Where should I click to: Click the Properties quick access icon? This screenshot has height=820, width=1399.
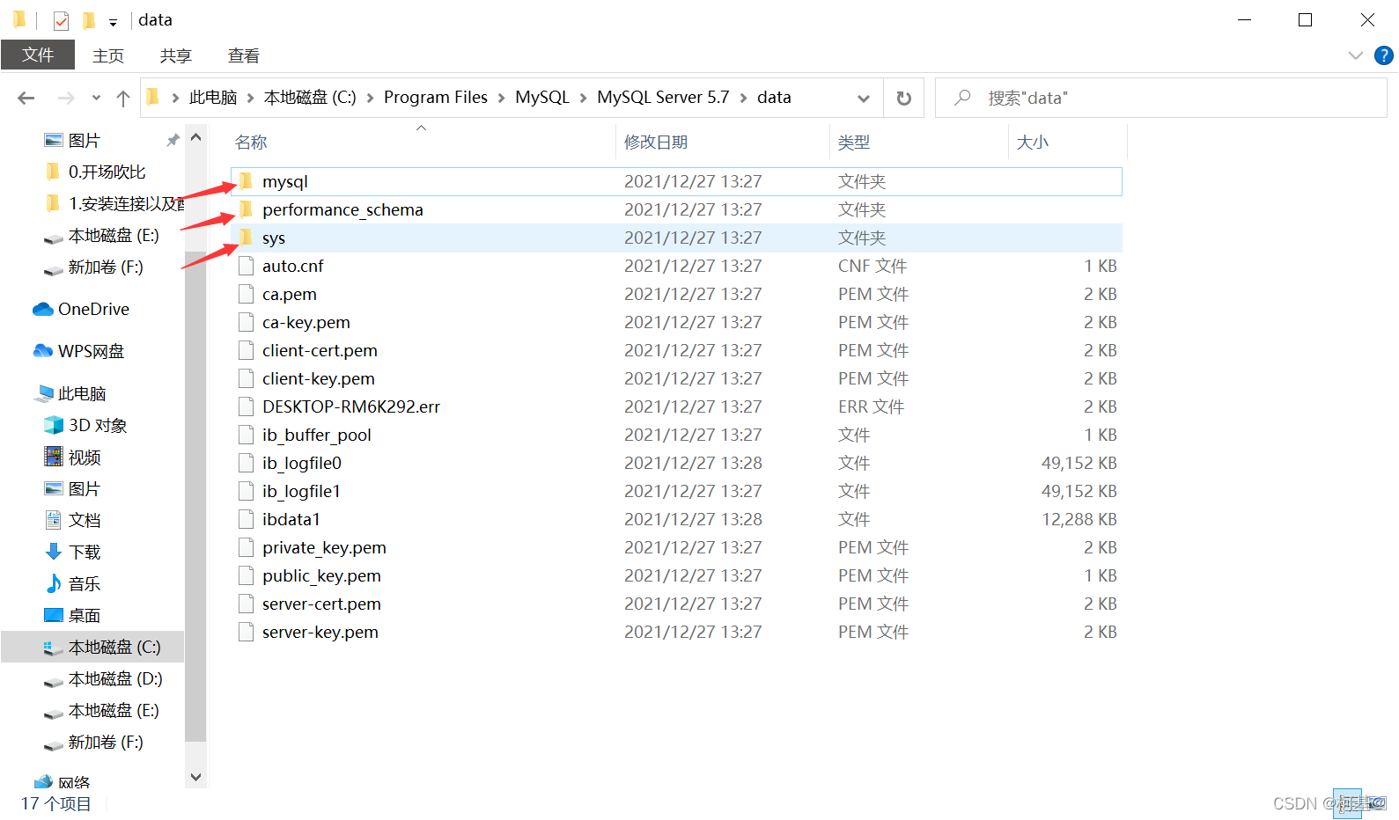point(61,19)
